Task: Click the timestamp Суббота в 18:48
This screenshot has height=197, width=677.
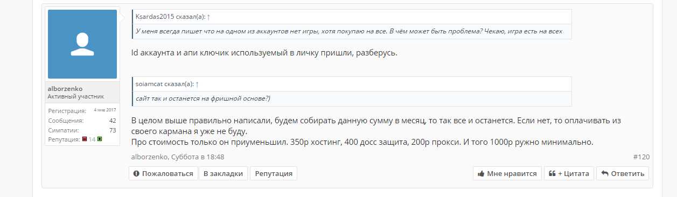Action: 198,157
